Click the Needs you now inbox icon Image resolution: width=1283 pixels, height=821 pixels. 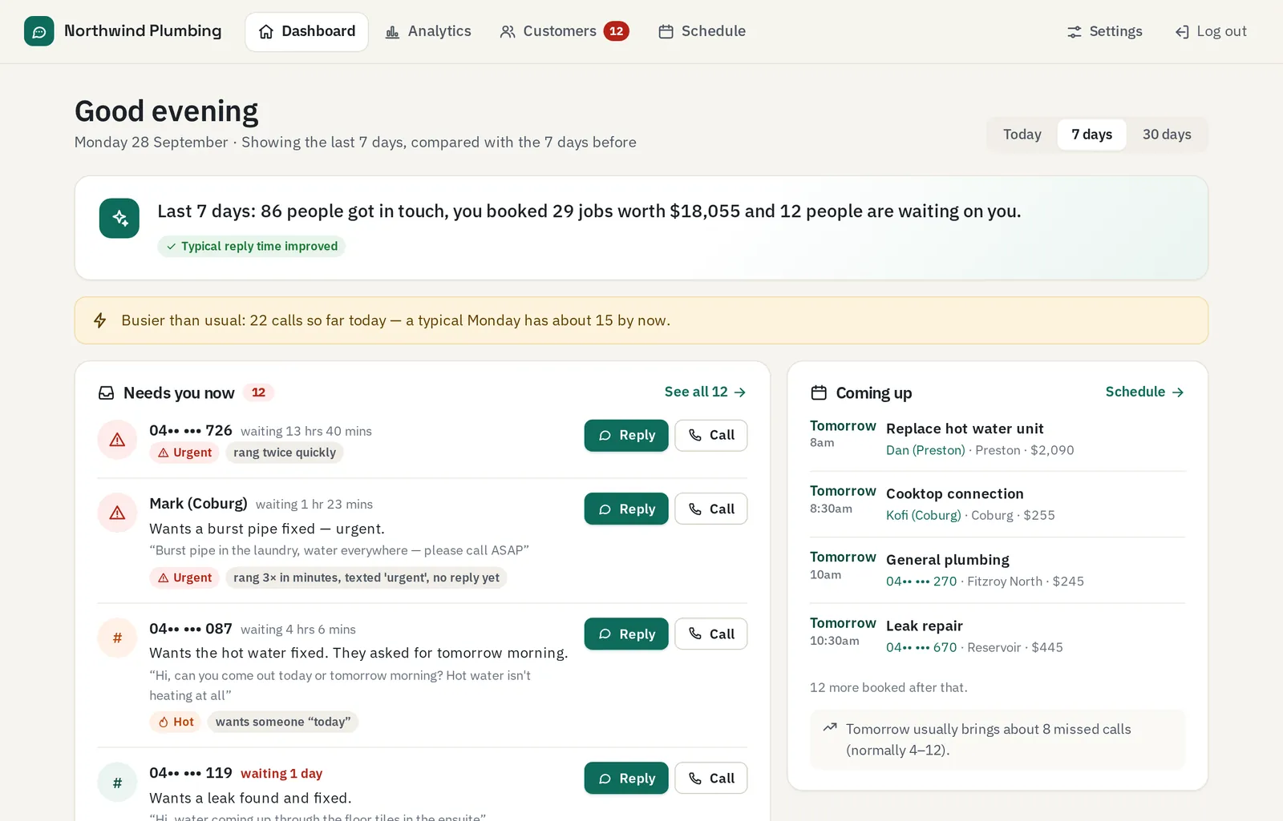106,392
